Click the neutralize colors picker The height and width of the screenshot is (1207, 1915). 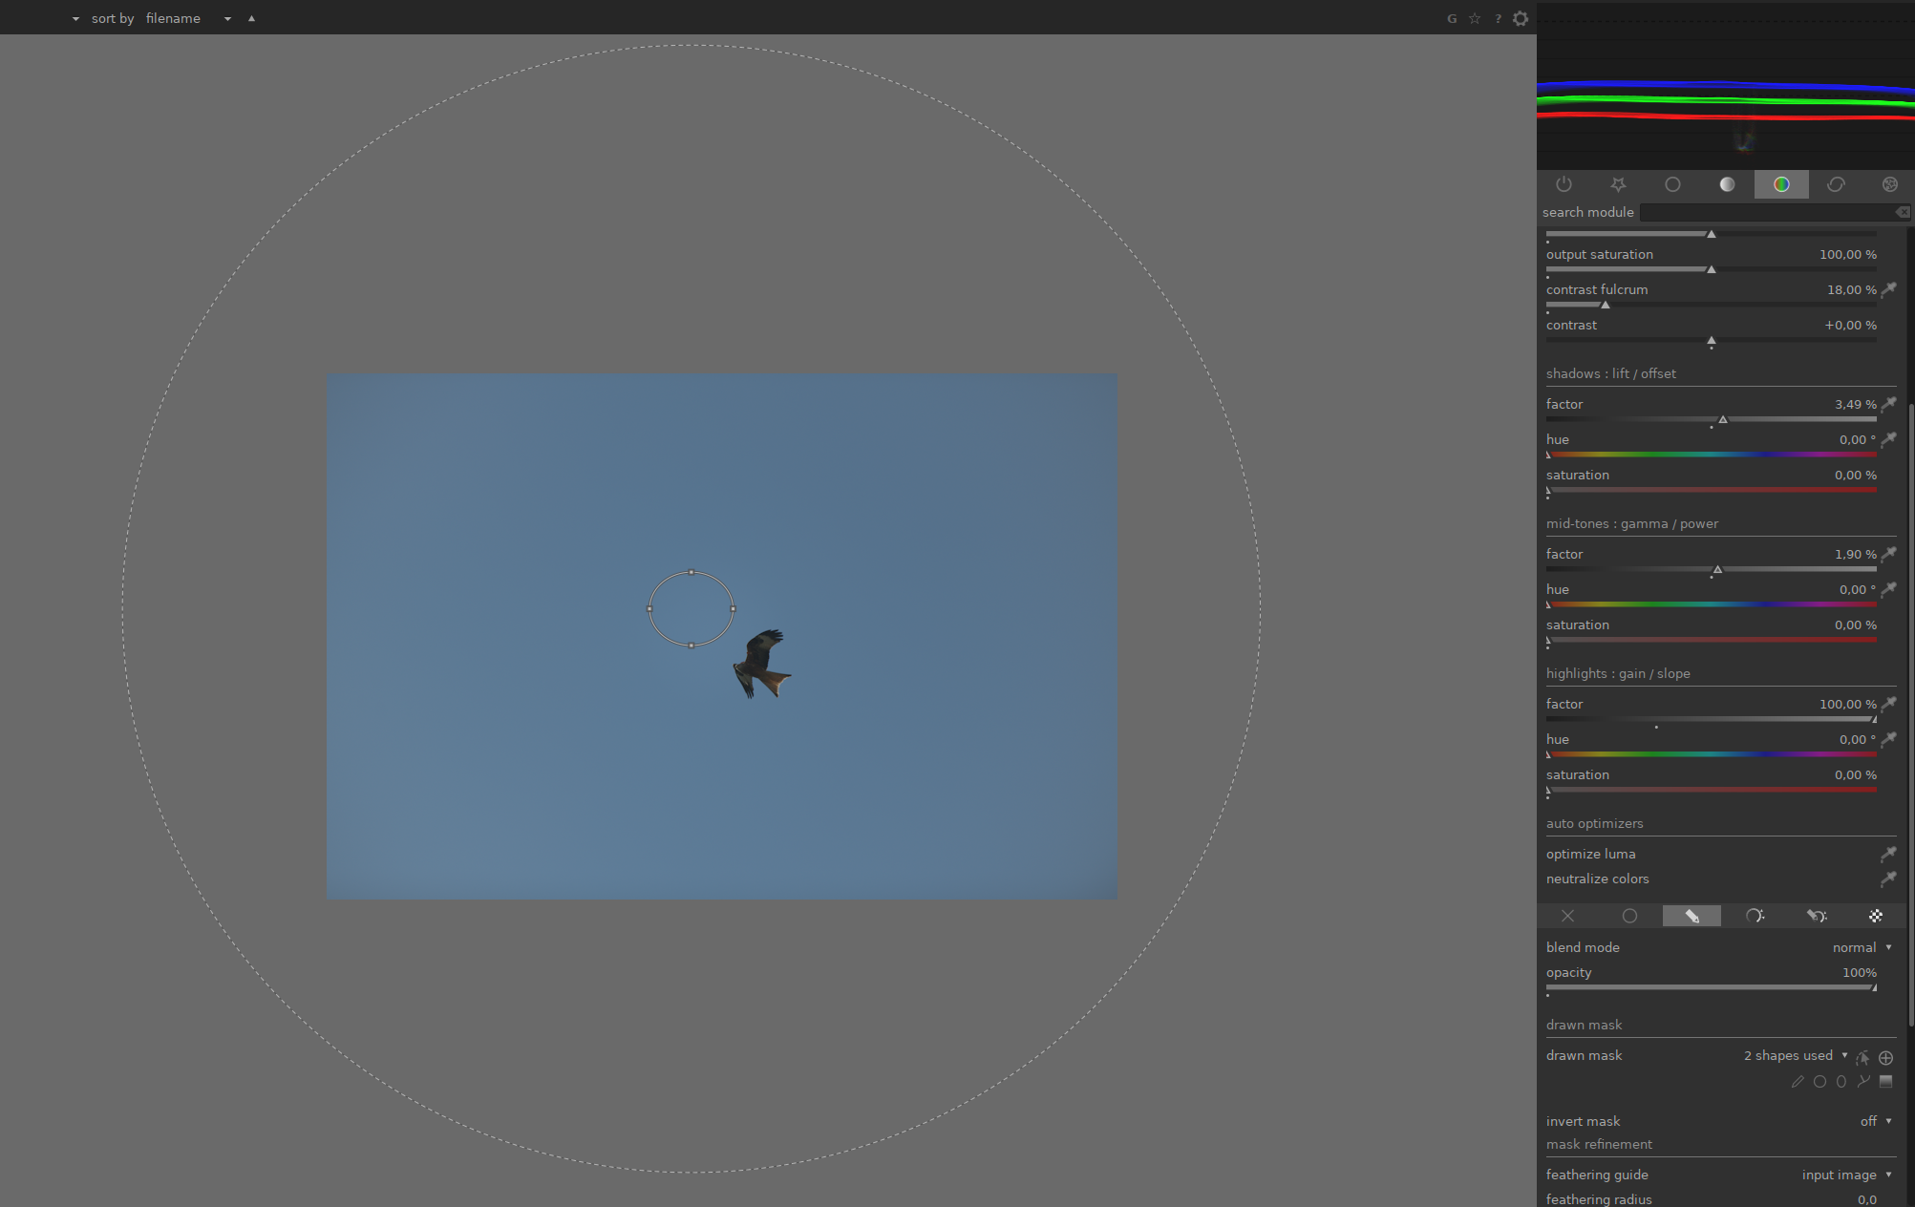(x=1888, y=879)
